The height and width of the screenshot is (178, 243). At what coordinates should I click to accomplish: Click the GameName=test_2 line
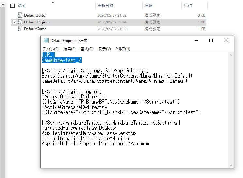pyautogui.click(x=62, y=60)
